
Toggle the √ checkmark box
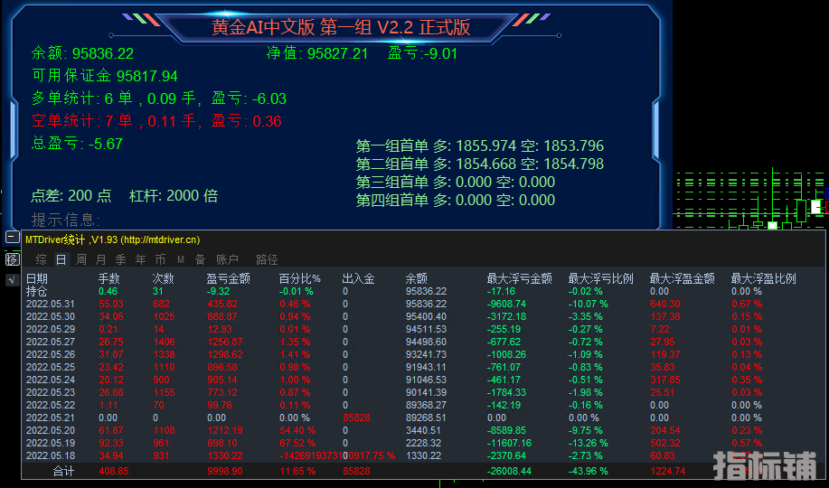[x=12, y=280]
